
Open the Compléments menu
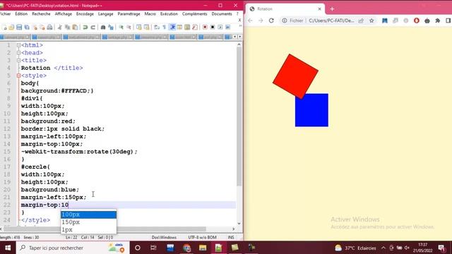point(195,14)
